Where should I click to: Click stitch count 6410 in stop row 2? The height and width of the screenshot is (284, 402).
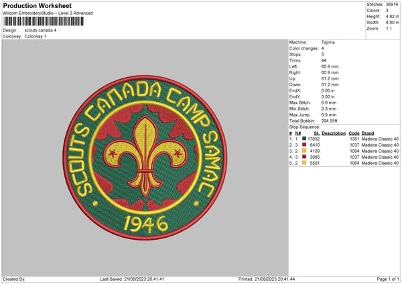315,145
